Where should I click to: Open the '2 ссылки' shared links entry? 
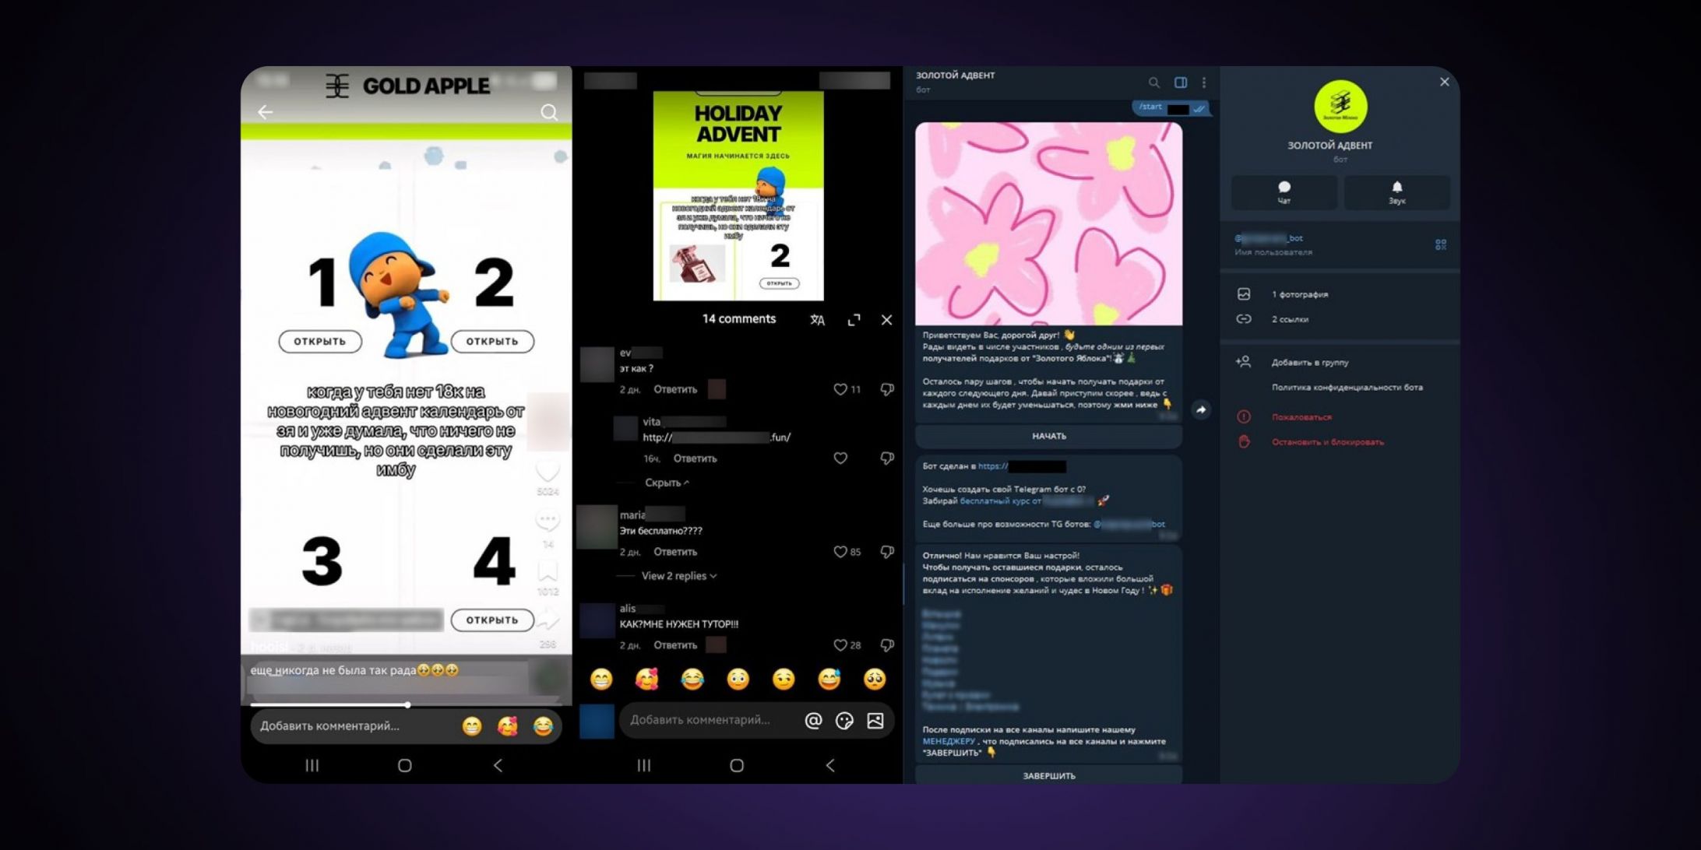click(1290, 319)
